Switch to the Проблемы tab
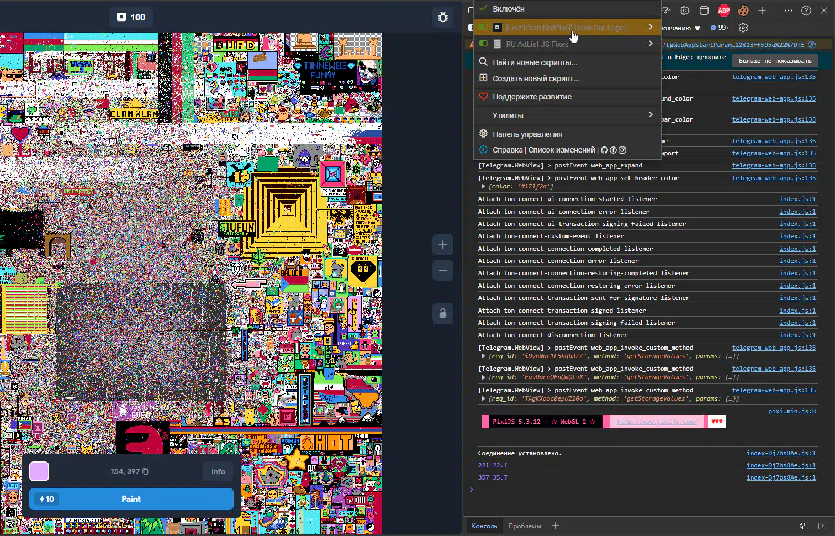Image resolution: width=835 pixels, height=536 pixels. [524, 526]
